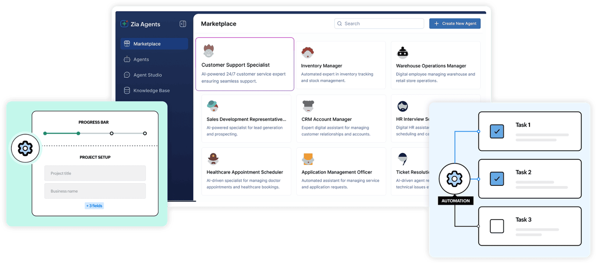
Task: Open the Healthcare Appointment Scheduler avatar
Action: pyautogui.click(x=213, y=159)
